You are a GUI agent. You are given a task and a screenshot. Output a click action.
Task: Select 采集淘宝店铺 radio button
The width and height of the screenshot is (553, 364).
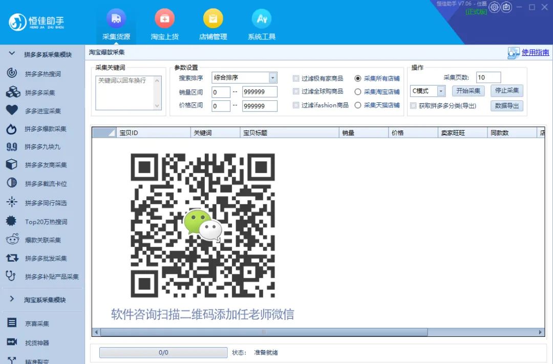click(x=357, y=92)
